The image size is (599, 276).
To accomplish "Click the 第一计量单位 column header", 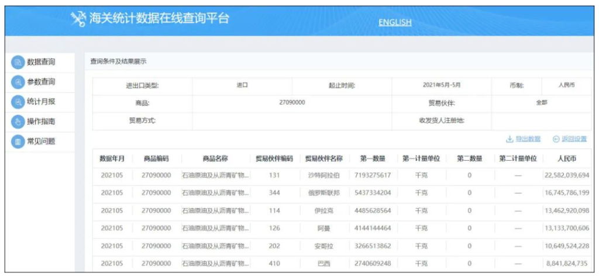I will [421, 159].
